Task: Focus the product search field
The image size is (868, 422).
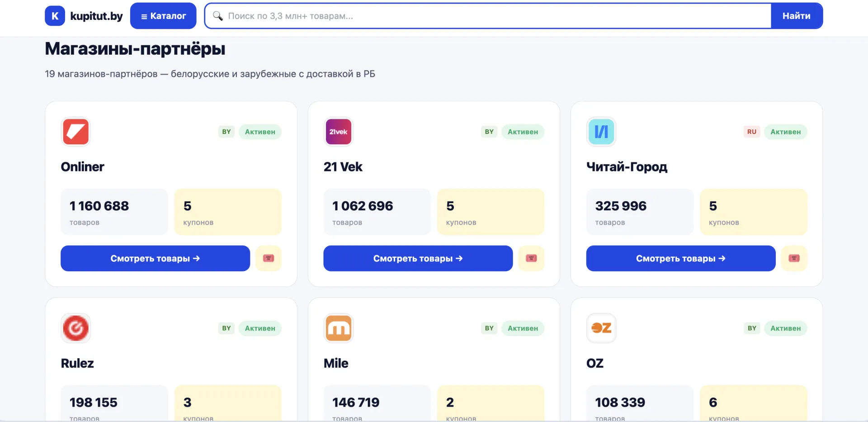Action: pyautogui.click(x=488, y=16)
